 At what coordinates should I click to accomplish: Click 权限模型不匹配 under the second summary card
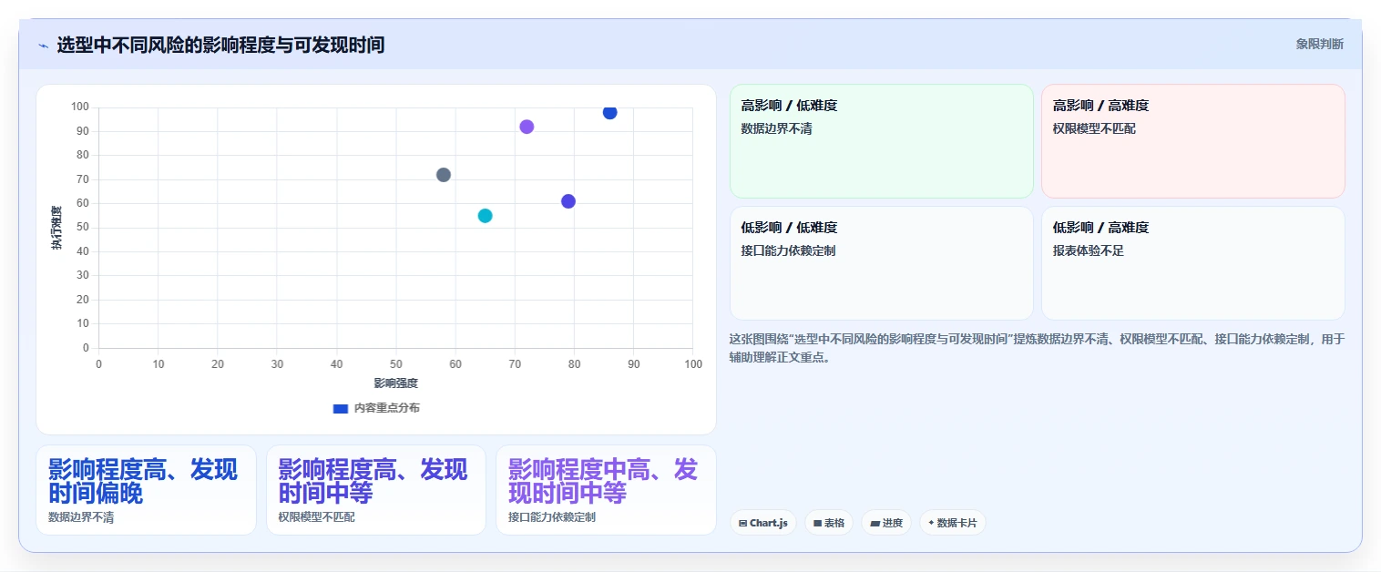coord(317,517)
